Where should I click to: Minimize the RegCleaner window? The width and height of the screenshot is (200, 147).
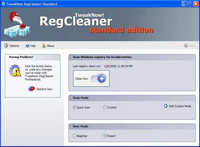click(x=184, y=4)
